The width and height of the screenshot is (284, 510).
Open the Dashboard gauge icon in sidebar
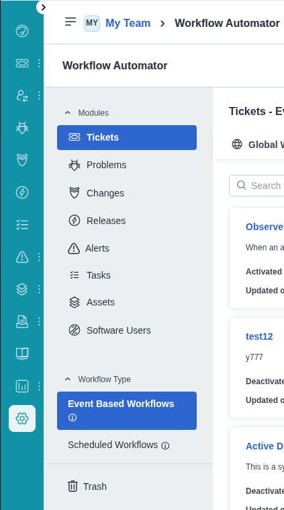[22, 31]
